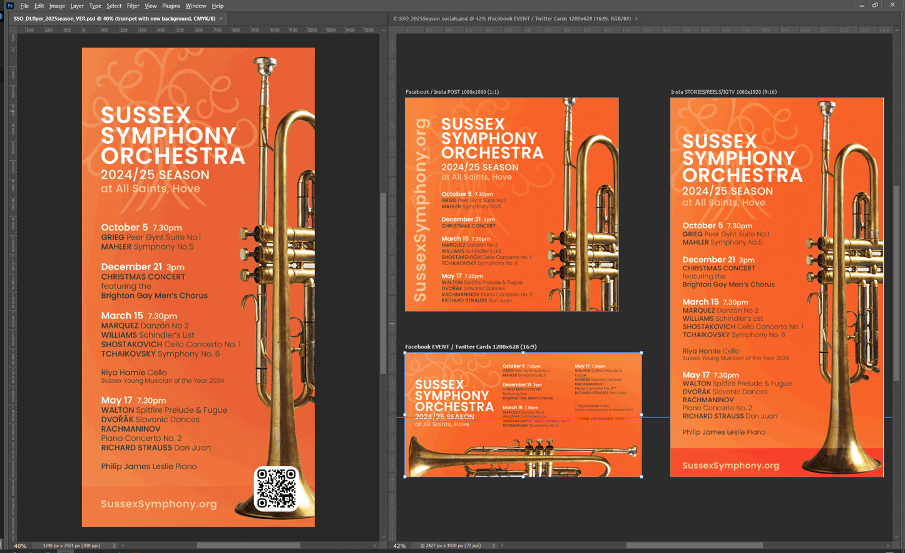Open the Type menu
Viewport: 905px width, 553px height.
95,6
